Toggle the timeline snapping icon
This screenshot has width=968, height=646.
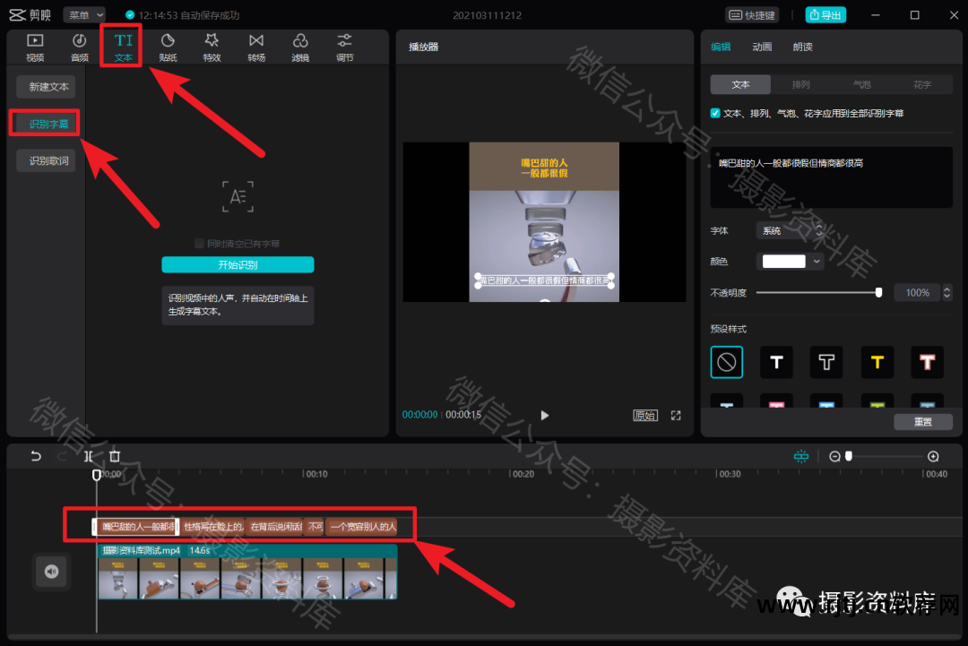800,456
